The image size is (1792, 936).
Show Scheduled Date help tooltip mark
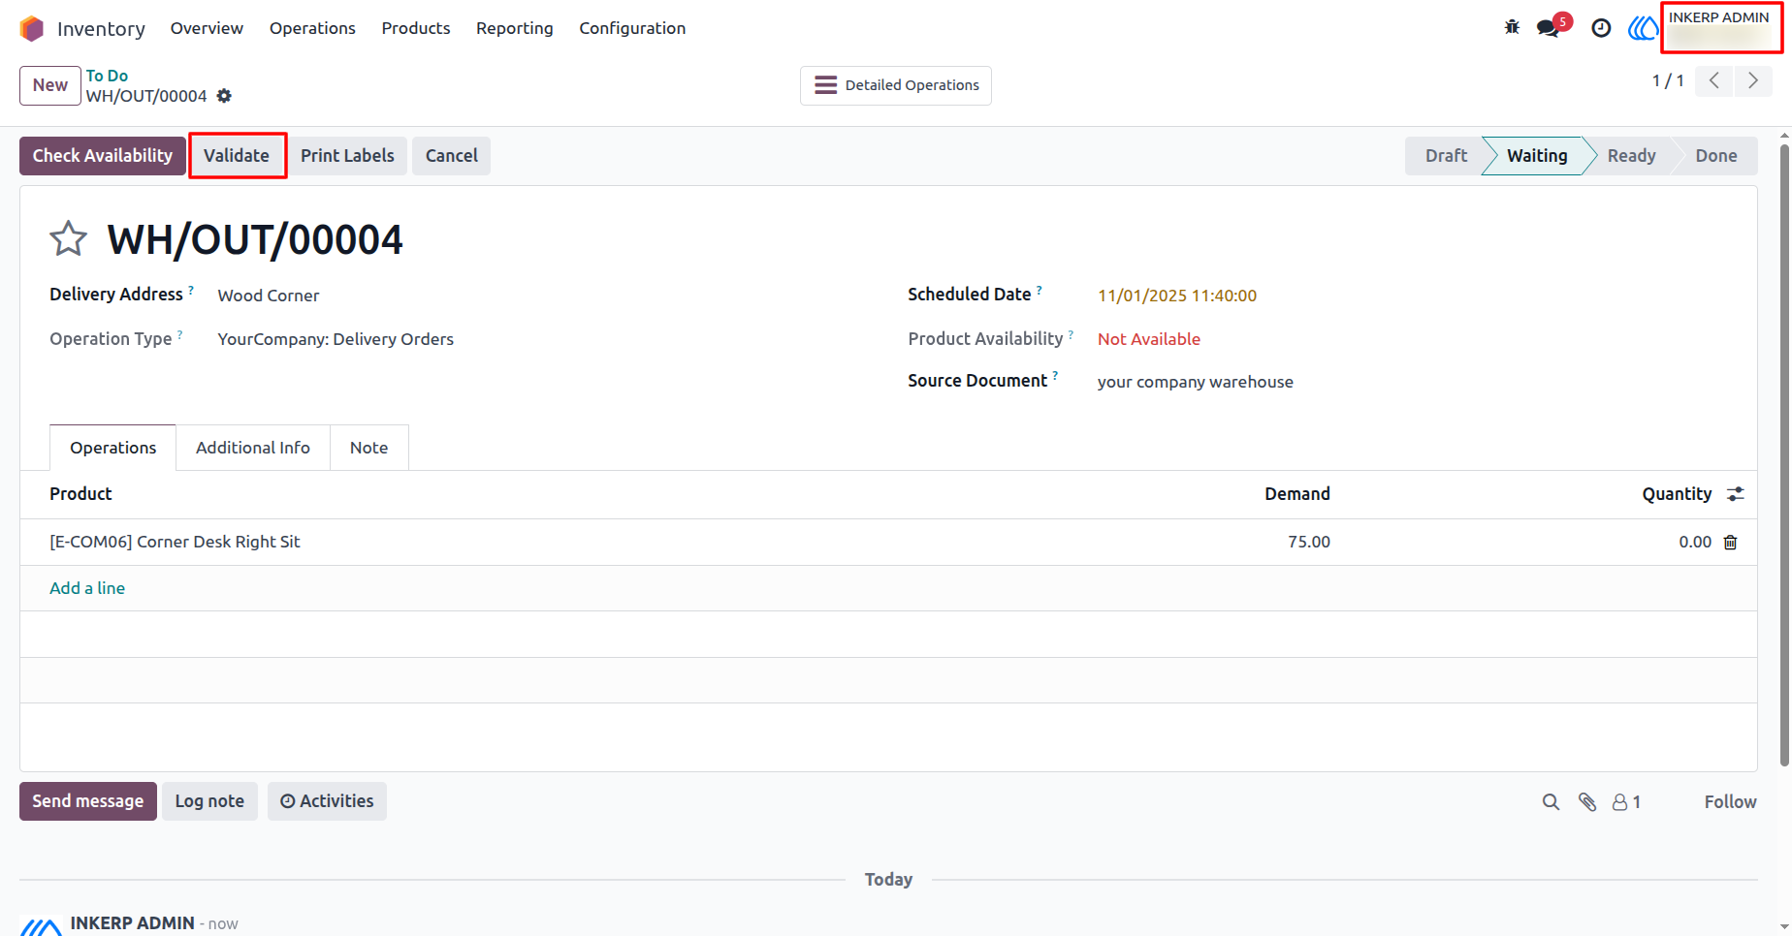(1040, 289)
